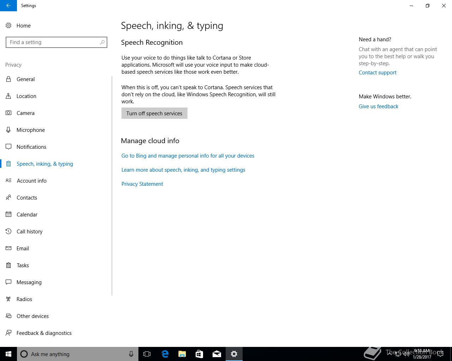
Task: Select Location in Privacy sidebar
Action: tap(26, 96)
